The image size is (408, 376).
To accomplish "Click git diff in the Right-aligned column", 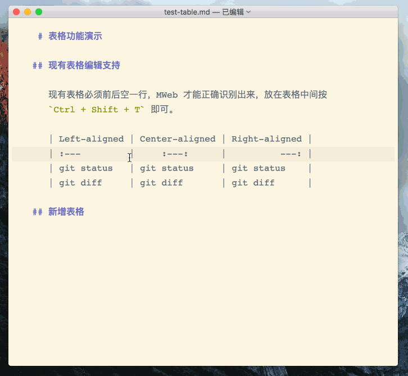I will [253, 183].
